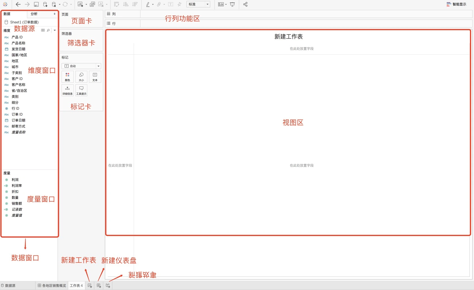Click the 工具提示 tooltip marks button
474x290 pixels.
tap(81, 90)
